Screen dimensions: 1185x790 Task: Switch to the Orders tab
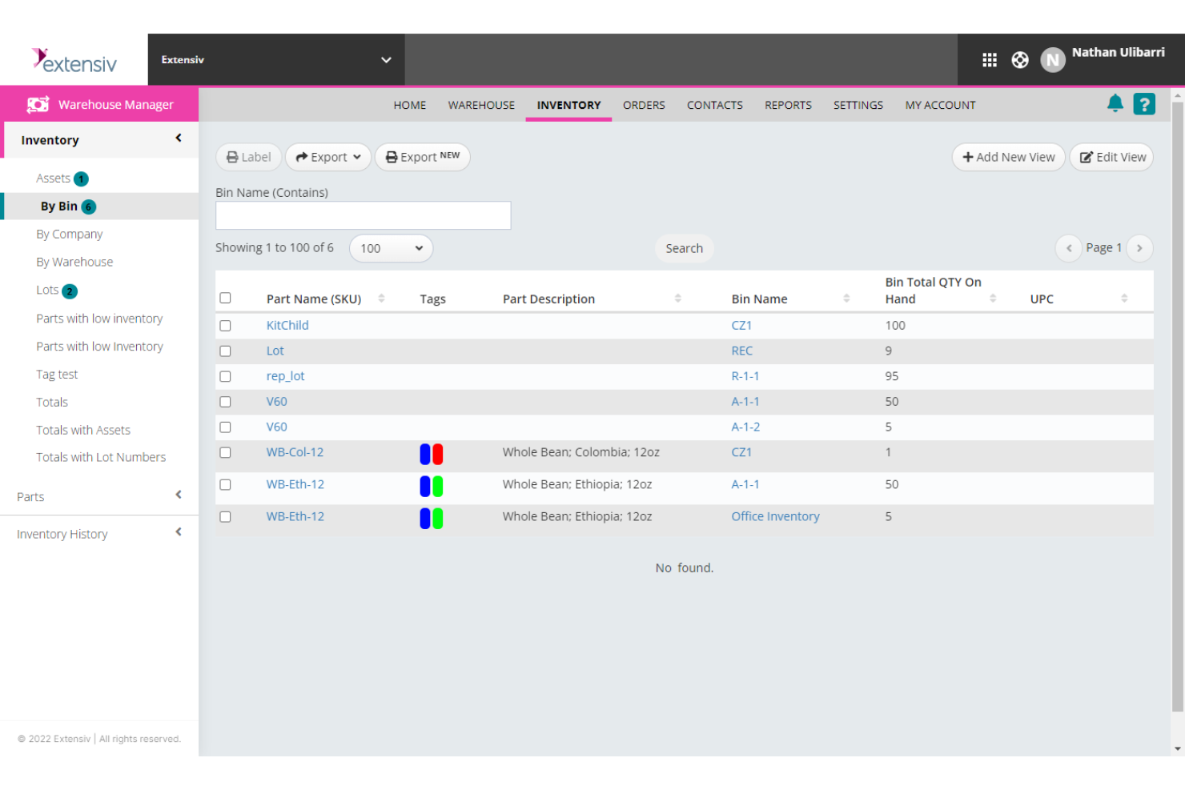coord(644,105)
